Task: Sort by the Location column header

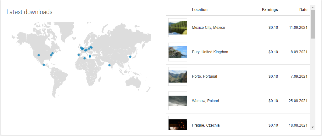Action: [x=200, y=10]
